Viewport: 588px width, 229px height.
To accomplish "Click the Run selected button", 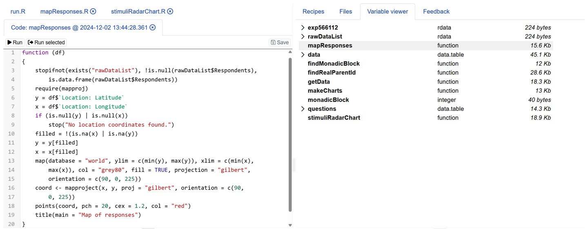I will [x=46, y=42].
